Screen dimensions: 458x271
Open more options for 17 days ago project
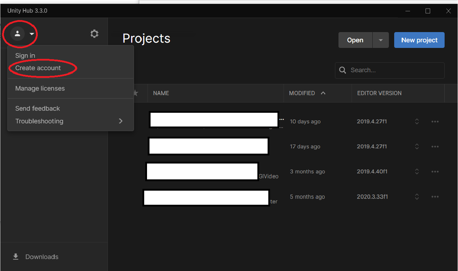point(435,147)
